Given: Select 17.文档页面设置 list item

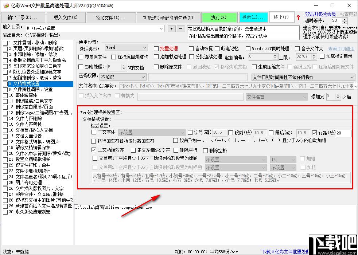Looking at the screenshot, I should 26,136.
